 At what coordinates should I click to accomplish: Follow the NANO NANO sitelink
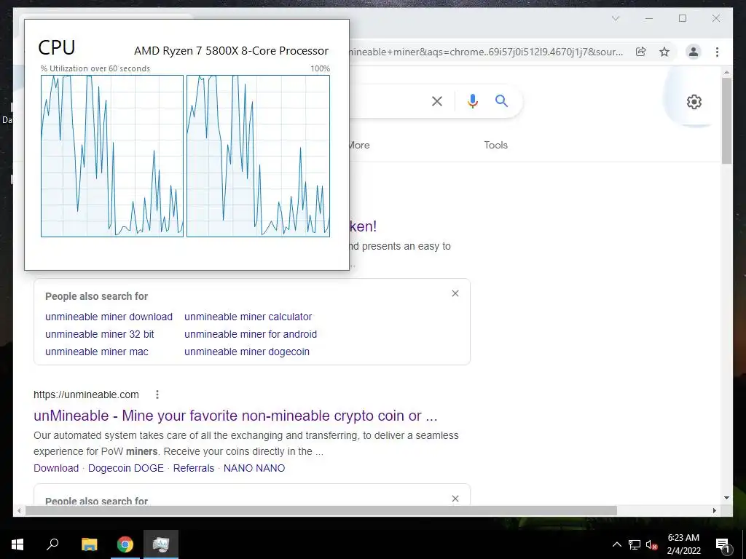click(254, 468)
